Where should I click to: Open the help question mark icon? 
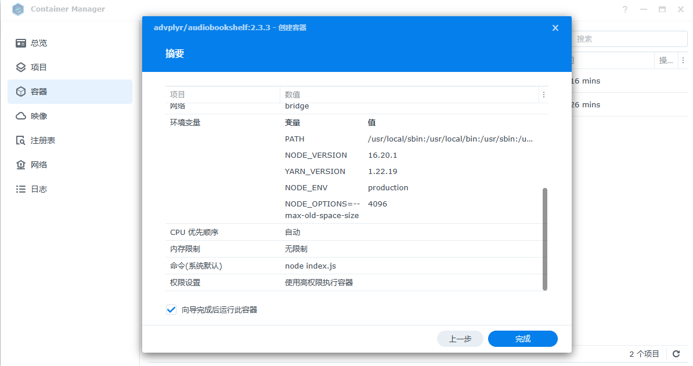(625, 9)
